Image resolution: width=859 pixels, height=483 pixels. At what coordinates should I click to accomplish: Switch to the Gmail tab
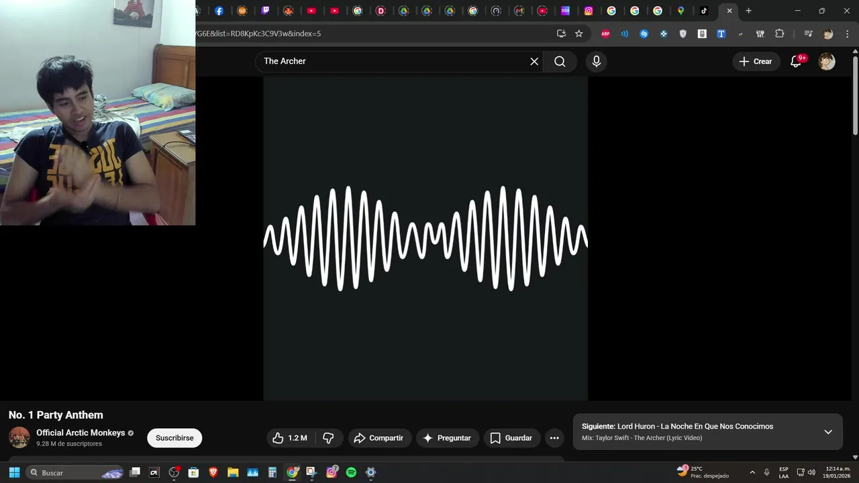point(519,11)
